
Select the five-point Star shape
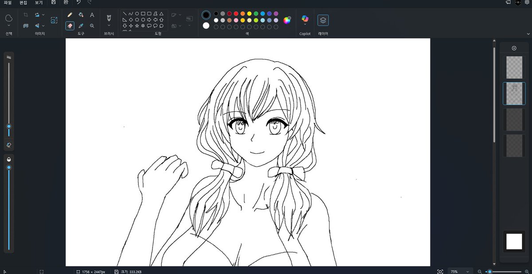(137, 26)
